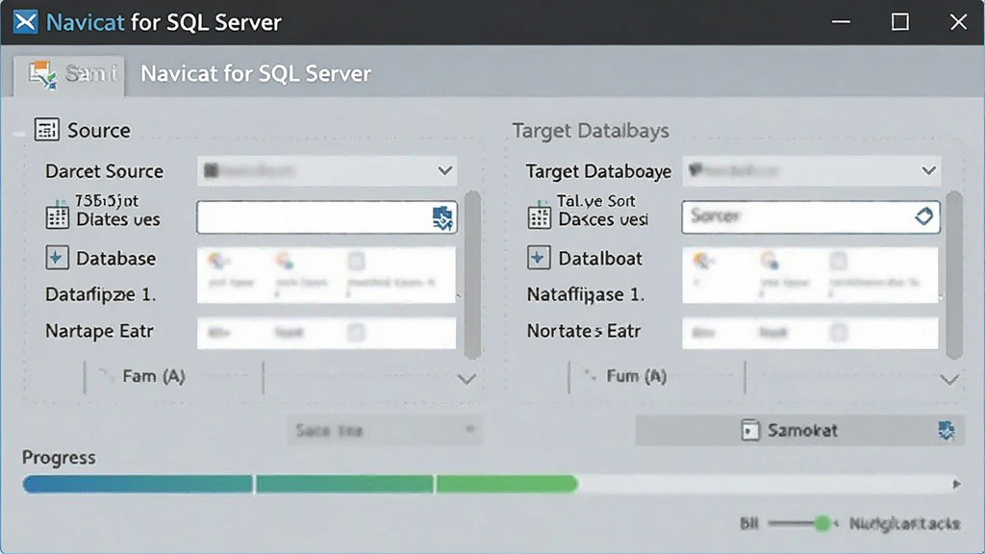Tick the checkbox in Nartape Eatr row
Viewport: 985px width, 554px height.
[356, 332]
